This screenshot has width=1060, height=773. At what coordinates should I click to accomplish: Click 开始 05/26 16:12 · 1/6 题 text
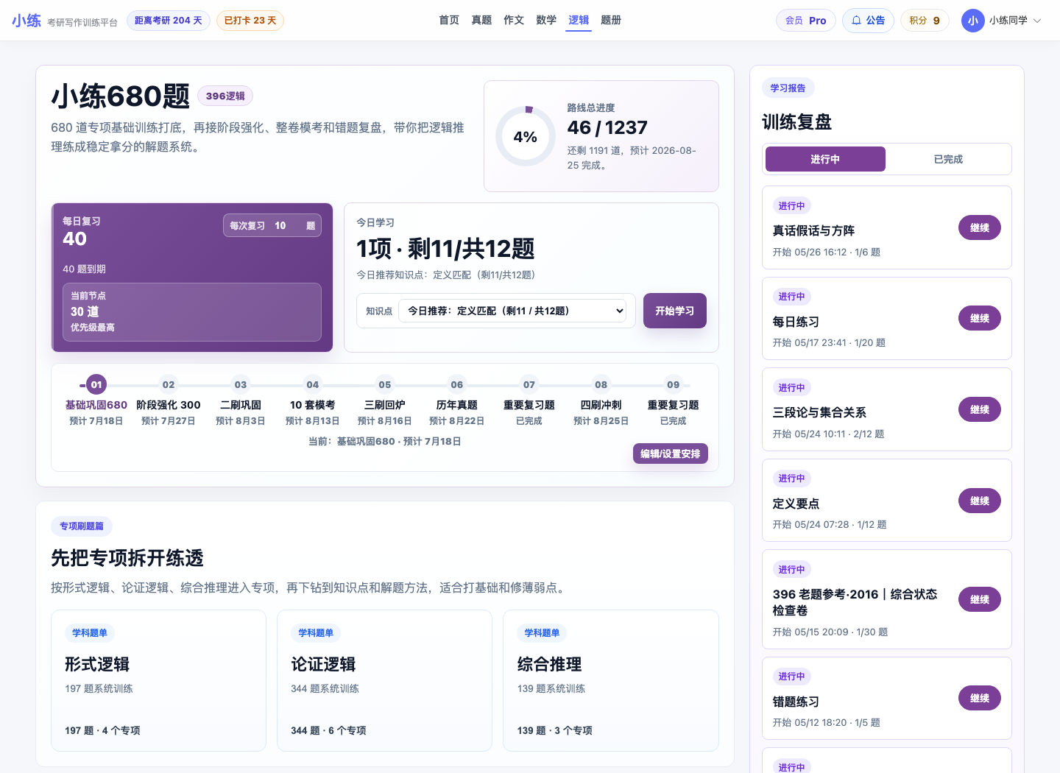coord(827,252)
